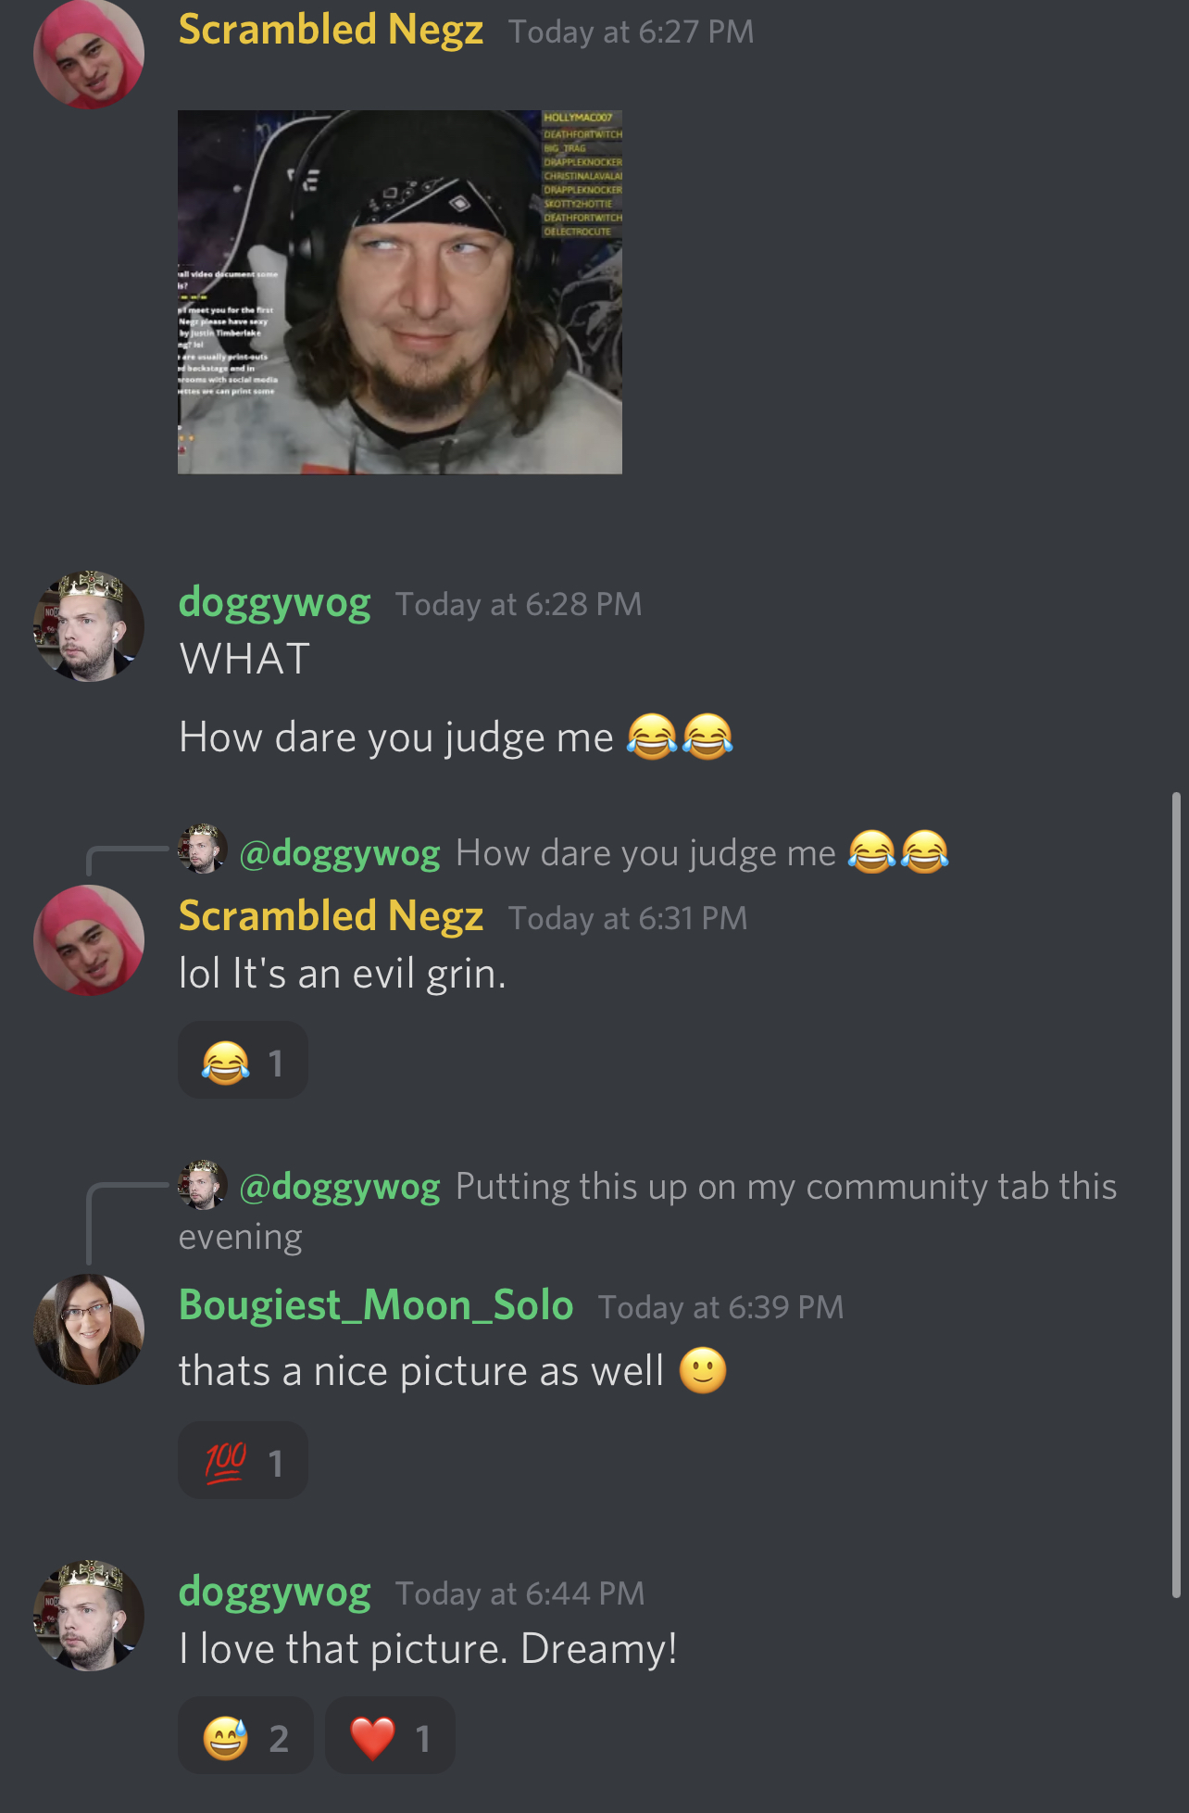This screenshot has height=1813, width=1189.
Task: Click Bougiest_Moon_Solo username
Action: 376,1305
